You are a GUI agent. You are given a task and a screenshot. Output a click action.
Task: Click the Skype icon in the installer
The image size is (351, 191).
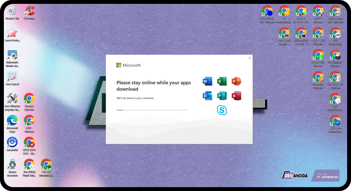[222, 110]
